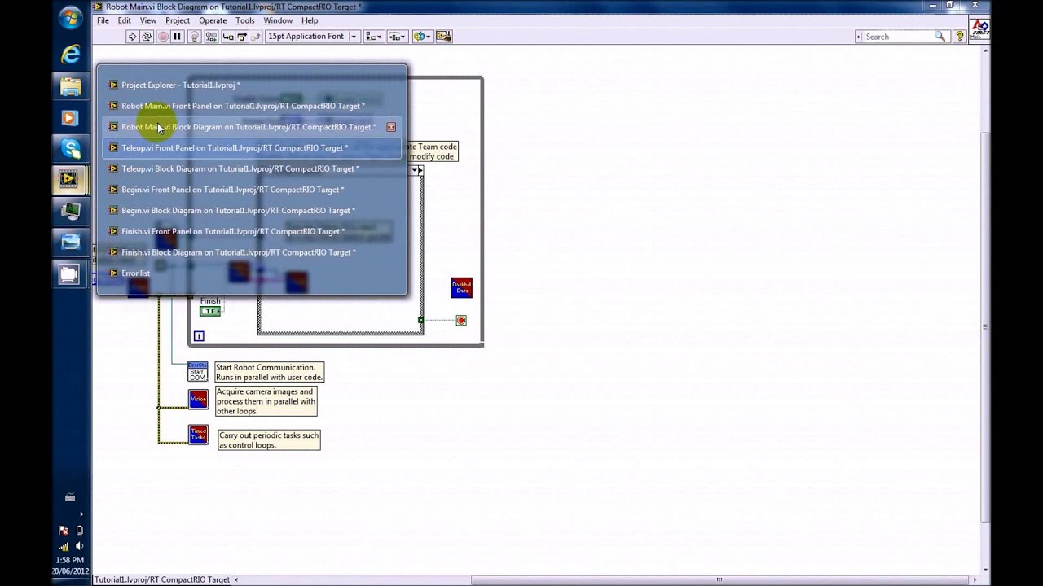
Task: Open Windows Media Player from taskbar
Action: [70, 117]
